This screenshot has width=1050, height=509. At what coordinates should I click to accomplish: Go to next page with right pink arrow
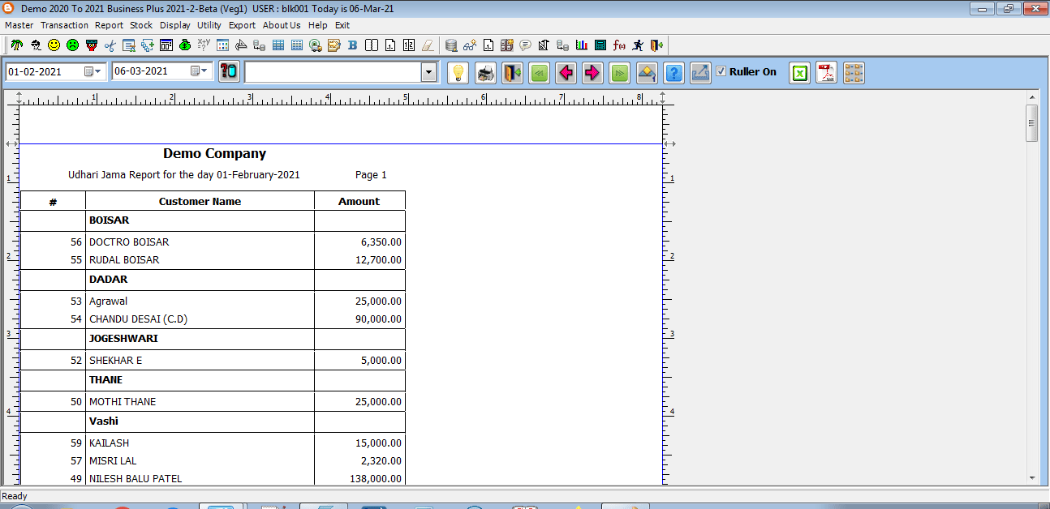[592, 73]
